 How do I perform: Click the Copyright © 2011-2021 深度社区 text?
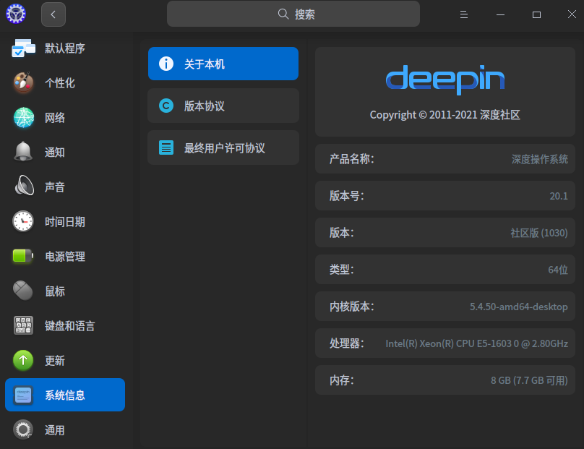coord(445,115)
